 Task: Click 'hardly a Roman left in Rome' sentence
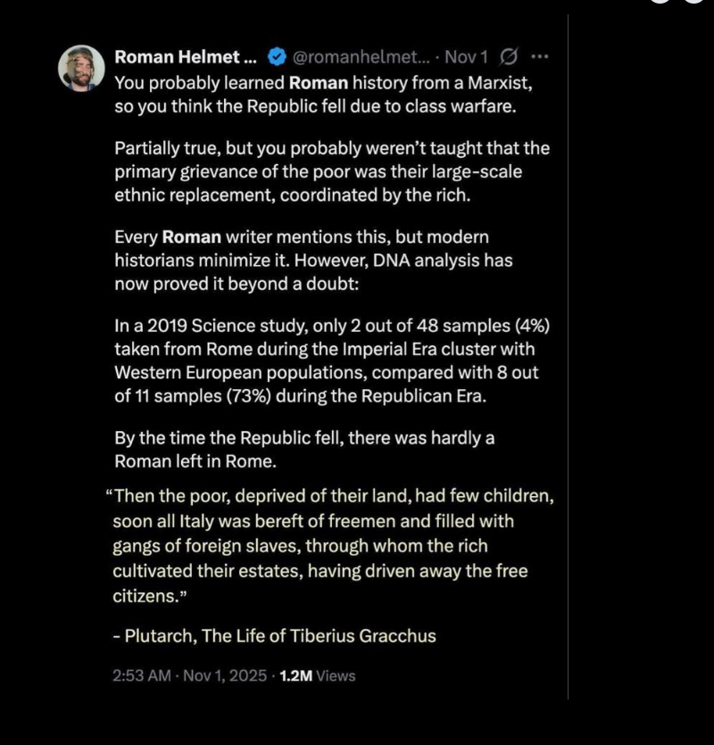303,451
